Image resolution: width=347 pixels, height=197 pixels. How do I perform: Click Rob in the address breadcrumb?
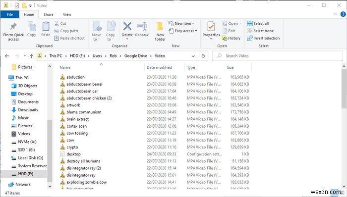pos(113,56)
